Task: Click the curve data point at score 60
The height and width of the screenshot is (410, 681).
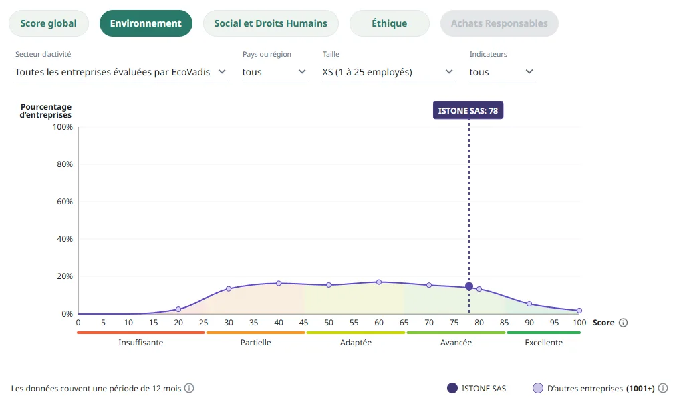Action: tap(379, 282)
